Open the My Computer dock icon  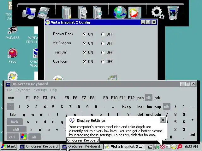(29, 13)
